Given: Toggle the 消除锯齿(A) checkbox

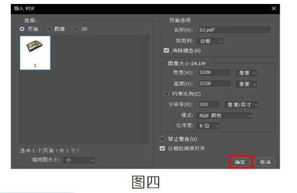Looking at the screenshot, I should (x=166, y=51).
